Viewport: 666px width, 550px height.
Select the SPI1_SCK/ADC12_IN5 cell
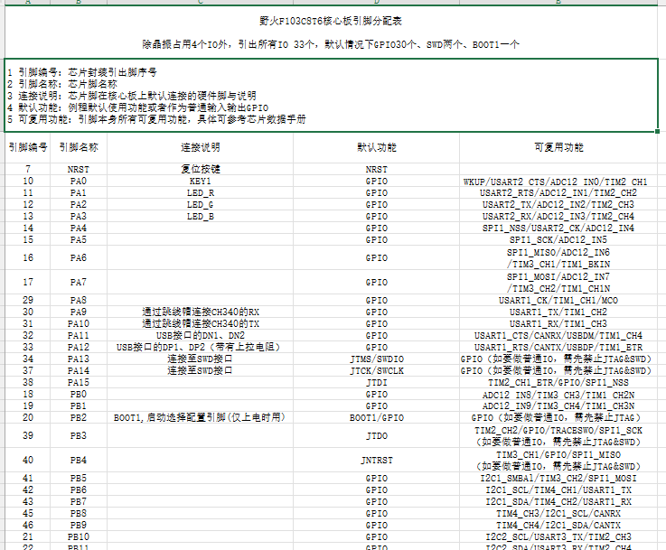coord(558,239)
